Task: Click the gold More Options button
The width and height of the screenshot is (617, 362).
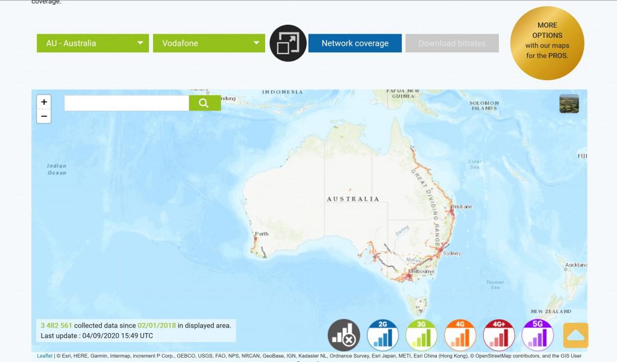Action: 547,43
